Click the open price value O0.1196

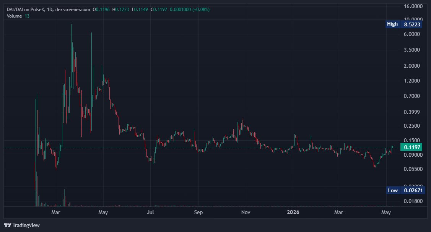pos(101,9)
